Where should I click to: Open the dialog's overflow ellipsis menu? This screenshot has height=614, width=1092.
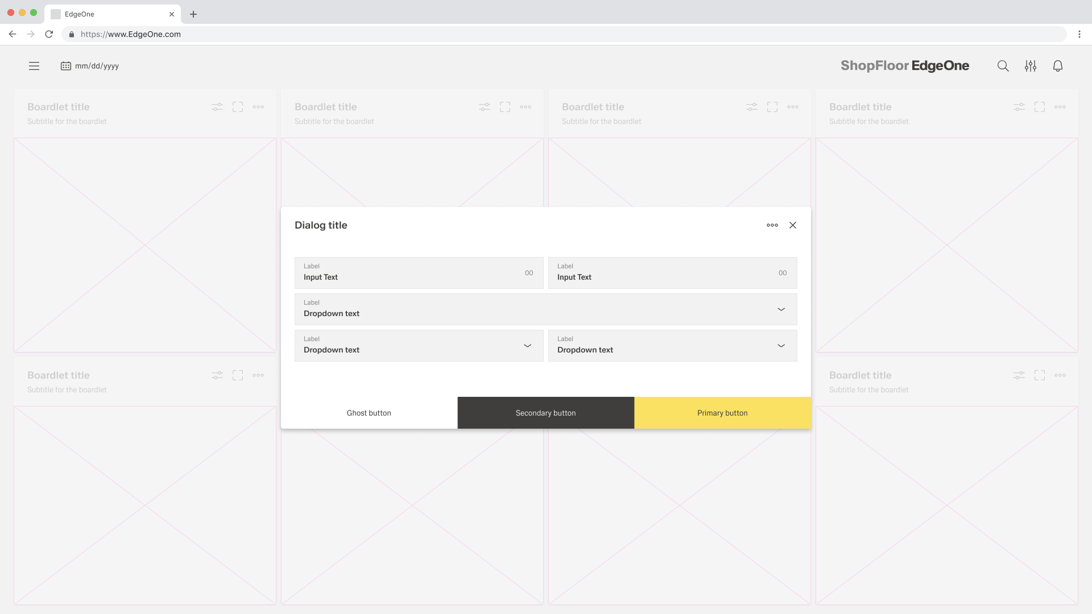tap(772, 225)
